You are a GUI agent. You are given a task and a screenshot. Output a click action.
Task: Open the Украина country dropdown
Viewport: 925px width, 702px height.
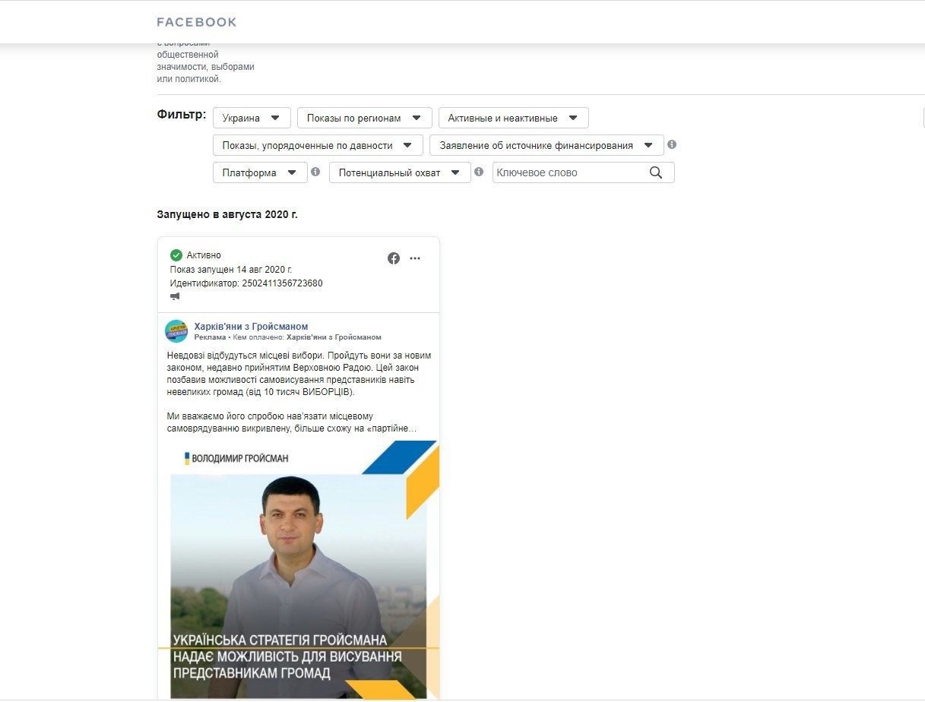[x=251, y=118]
